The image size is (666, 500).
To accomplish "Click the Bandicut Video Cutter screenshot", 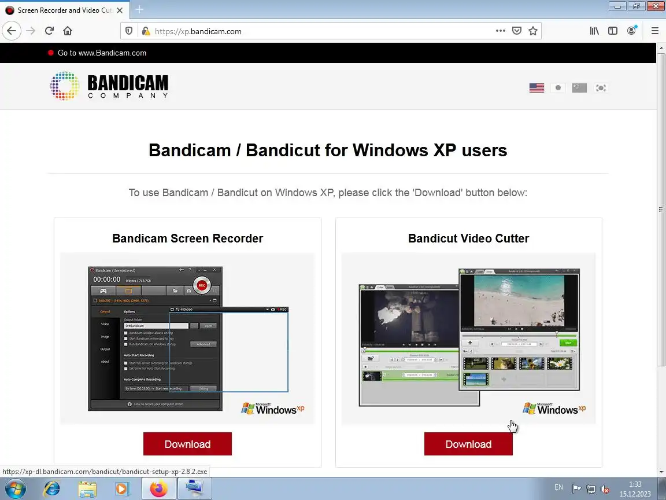I will coord(468,339).
